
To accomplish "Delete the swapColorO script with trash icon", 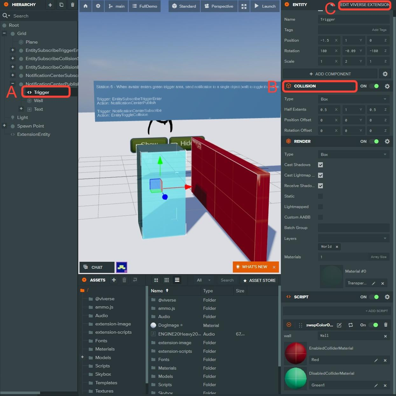I will 386,325.
